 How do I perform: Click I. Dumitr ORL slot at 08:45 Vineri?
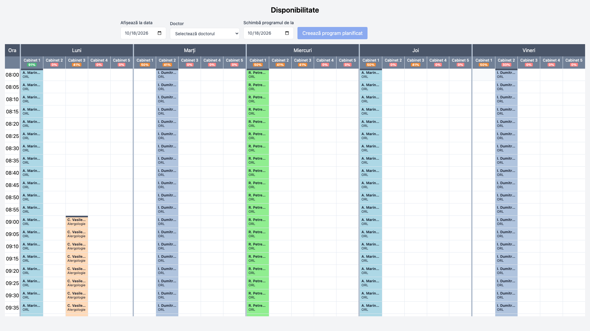click(x=506, y=185)
